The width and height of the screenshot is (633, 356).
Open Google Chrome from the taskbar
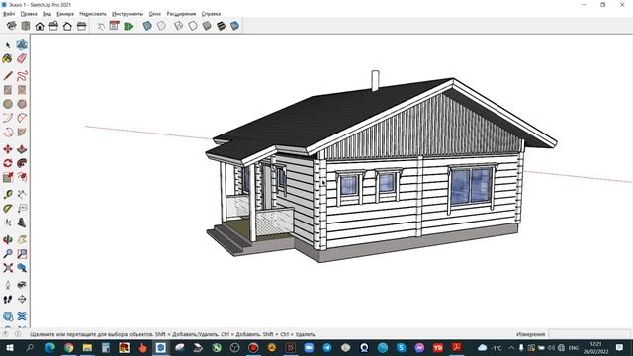tap(69, 347)
